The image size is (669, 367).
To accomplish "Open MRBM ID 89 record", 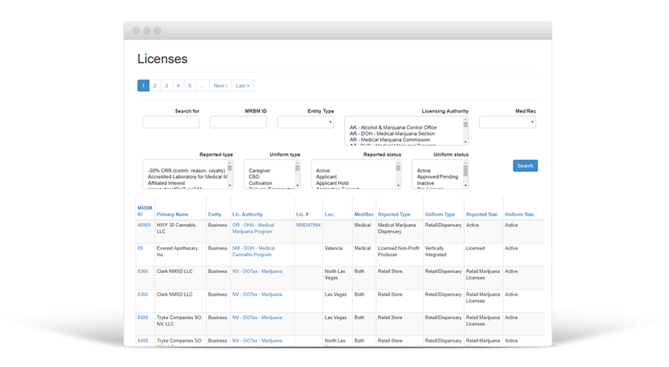I will point(140,248).
